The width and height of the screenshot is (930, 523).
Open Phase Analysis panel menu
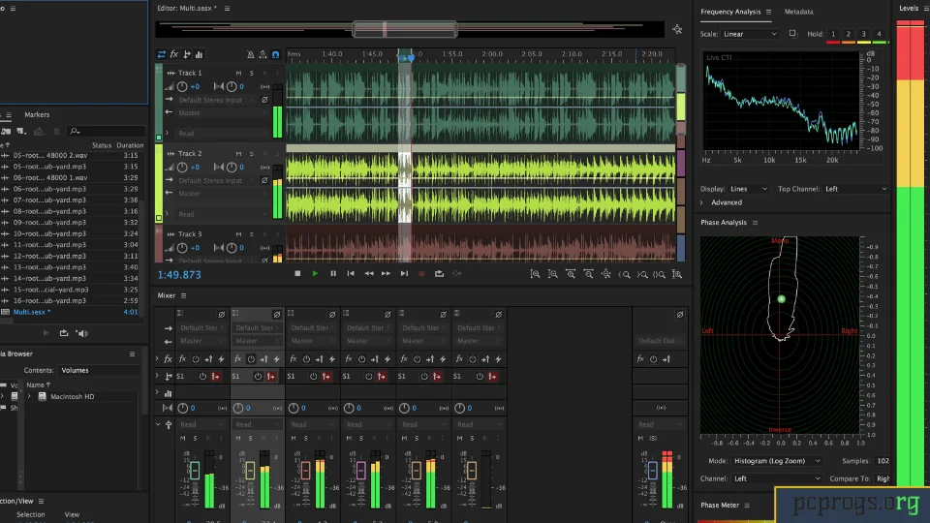(x=755, y=223)
